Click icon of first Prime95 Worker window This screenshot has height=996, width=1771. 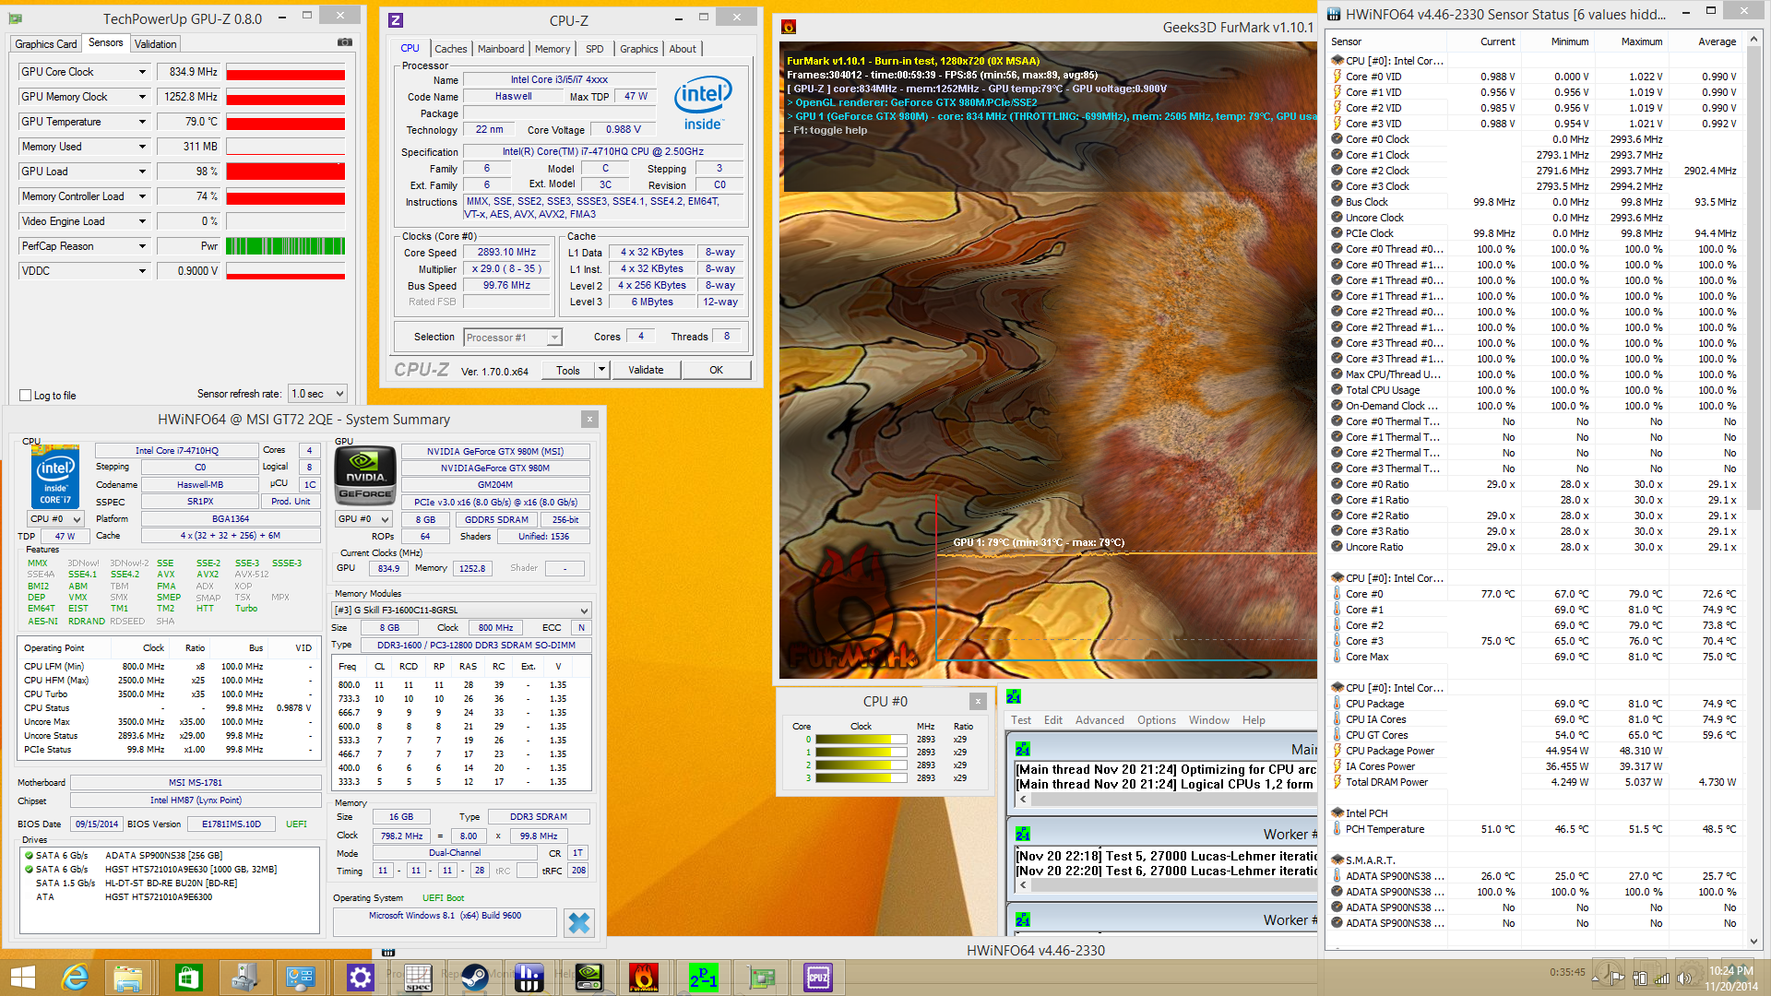[1022, 834]
